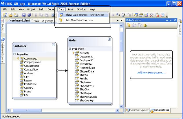Image resolution: width=183 pixels, height=119 pixels.
Task: Click Edit DataSet with Designer icon in Data Sources
Action: (134, 25)
